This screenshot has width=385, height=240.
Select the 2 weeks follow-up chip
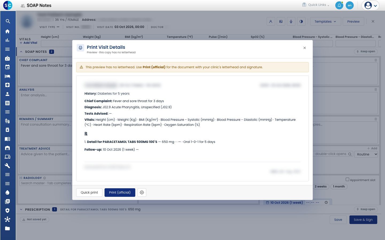pyautogui.click(x=321, y=187)
